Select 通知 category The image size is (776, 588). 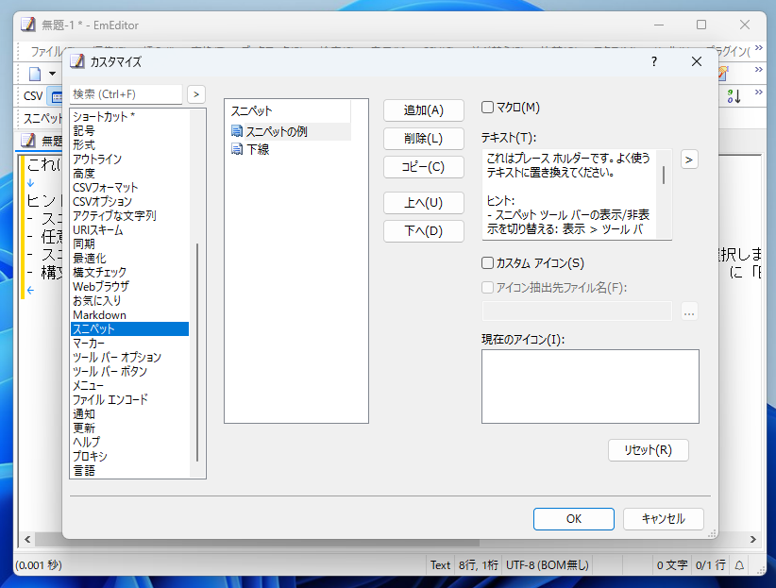click(x=129, y=413)
